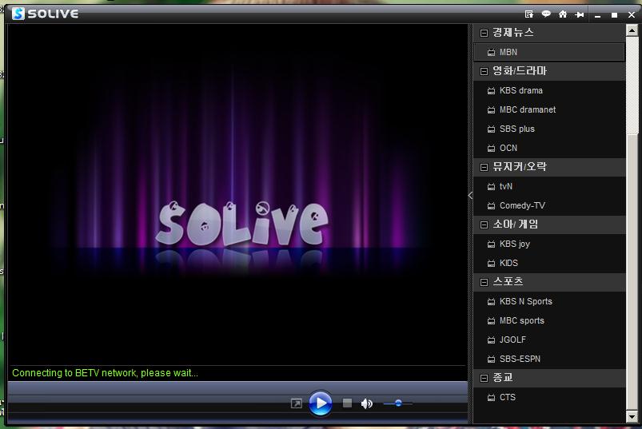Select the KIDS channel
Screen dimensions: 642x429
(549, 263)
